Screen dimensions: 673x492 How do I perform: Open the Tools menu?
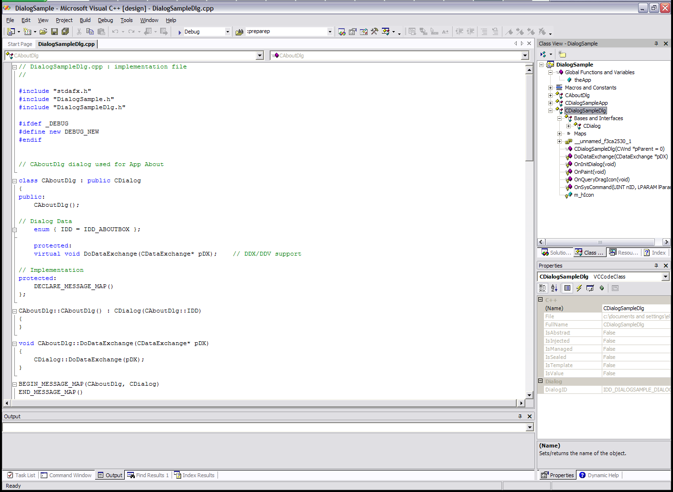(127, 20)
